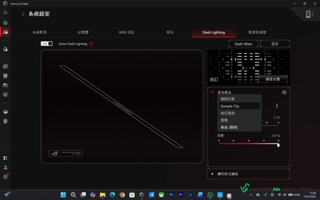Open the monitor-shaped news icon in the sidebar
This screenshot has height=200, width=320.
[6, 94]
